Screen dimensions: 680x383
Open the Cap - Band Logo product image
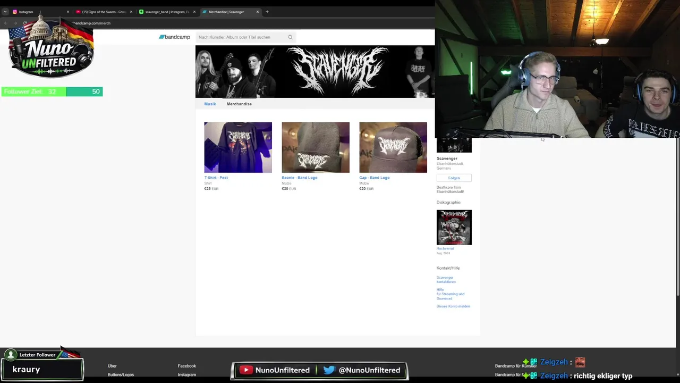tap(393, 147)
